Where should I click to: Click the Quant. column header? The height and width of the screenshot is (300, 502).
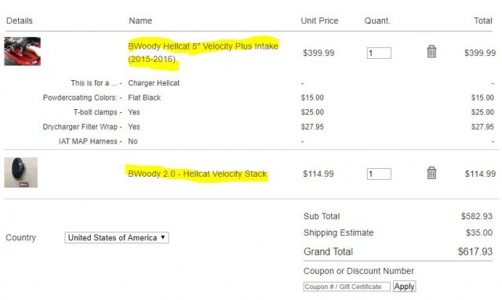(x=377, y=21)
